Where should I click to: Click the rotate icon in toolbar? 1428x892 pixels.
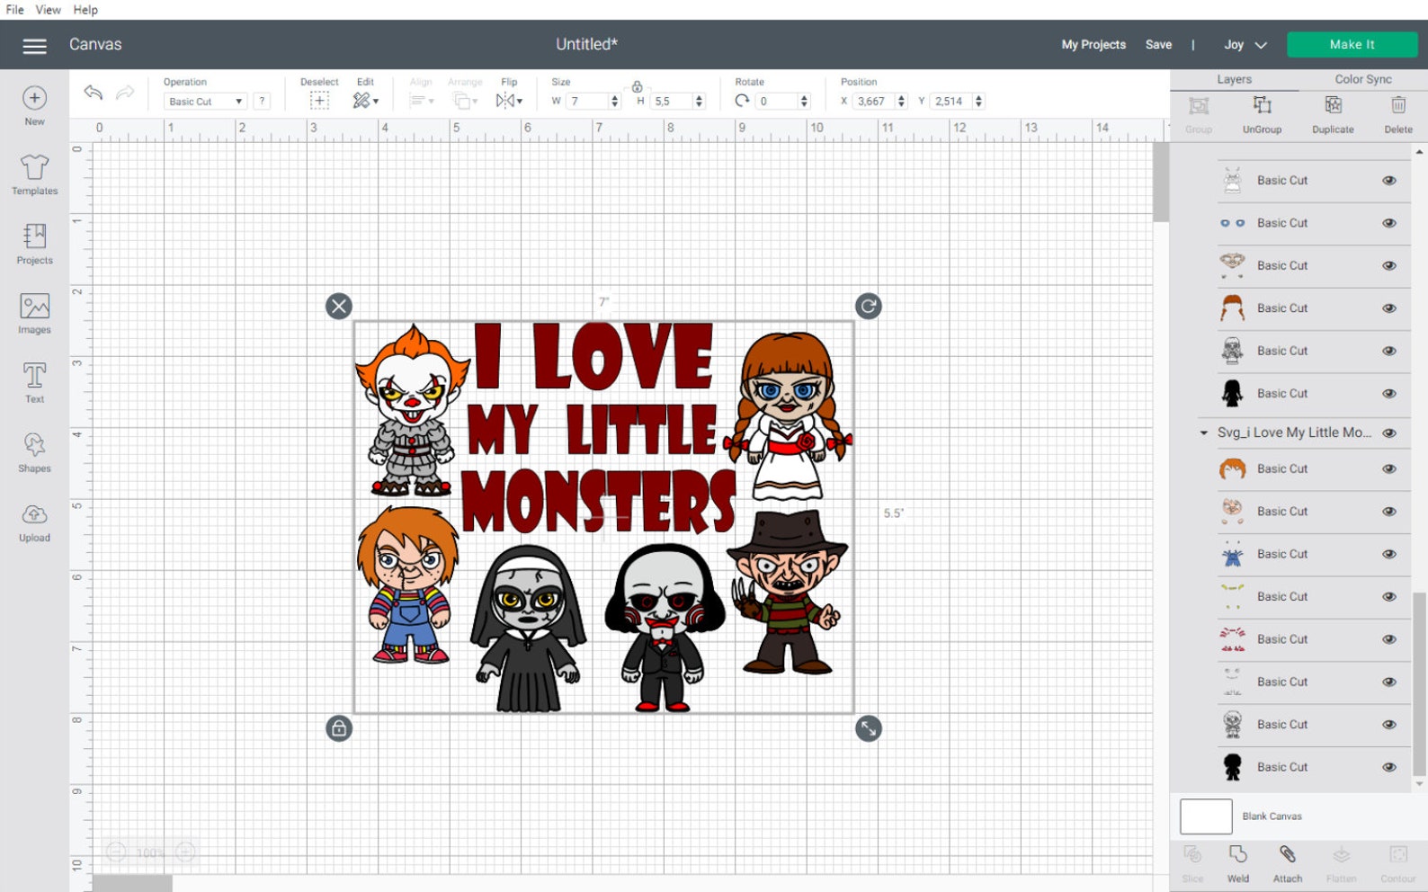742,101
